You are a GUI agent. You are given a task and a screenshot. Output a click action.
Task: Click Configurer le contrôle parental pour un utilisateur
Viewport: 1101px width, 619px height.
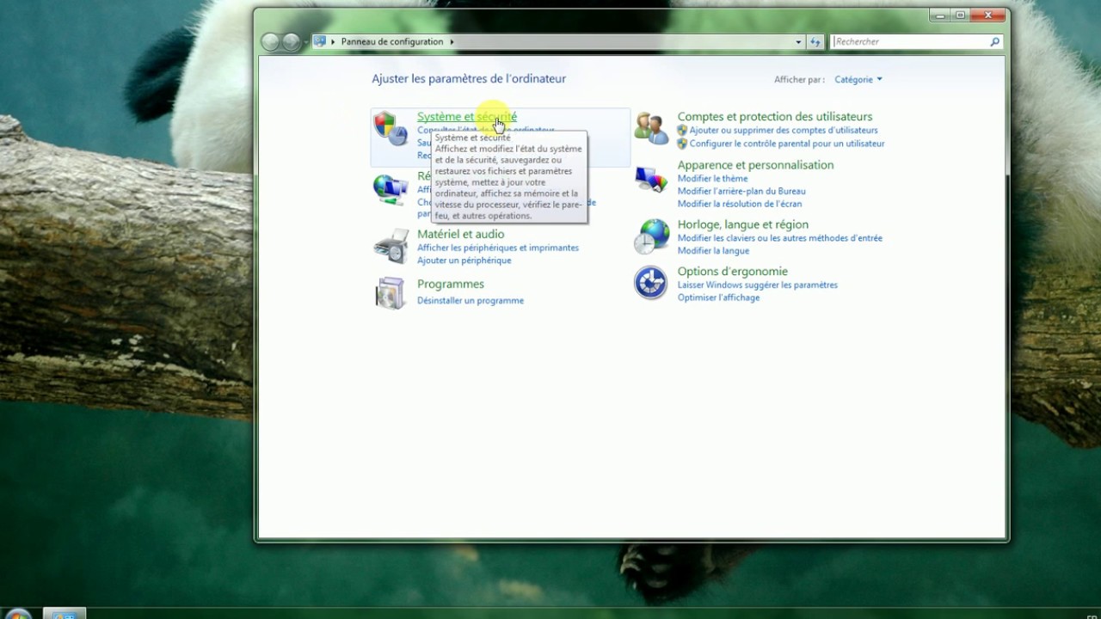787,144
